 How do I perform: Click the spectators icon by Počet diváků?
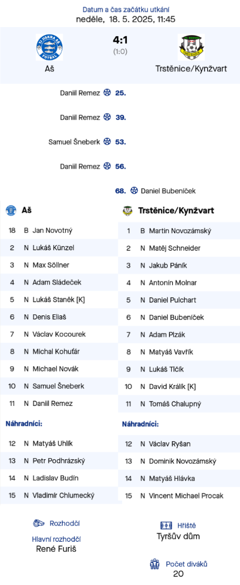(155, 564)
